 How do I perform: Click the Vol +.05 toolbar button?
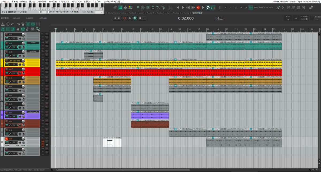click(x=299, y=7)
